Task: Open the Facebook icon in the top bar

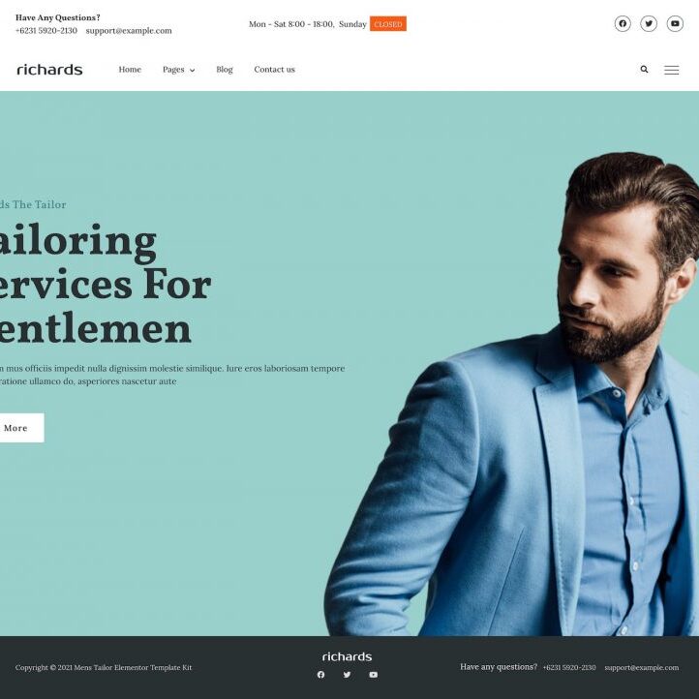Action: [x=623, y=23]
